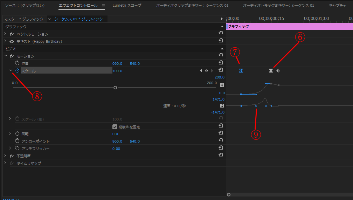This screenshot has width=353, height=200.
Task: Expand the 不透明度 effect
Action: tap(5, 156)
